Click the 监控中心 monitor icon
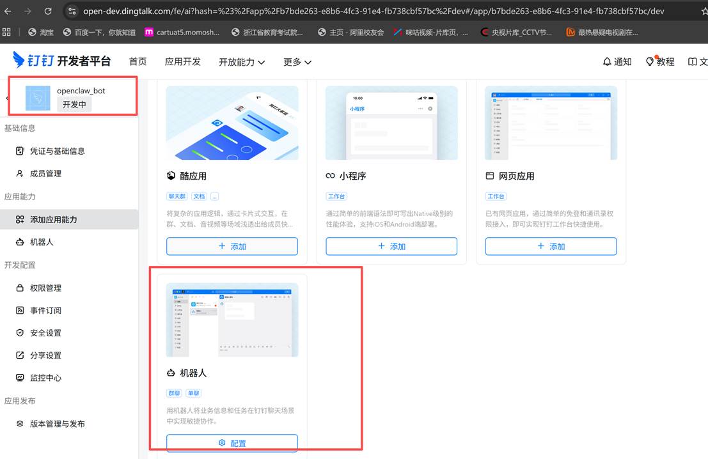Image resolution: width=708 pixels, height=459 pixels. 20,378
